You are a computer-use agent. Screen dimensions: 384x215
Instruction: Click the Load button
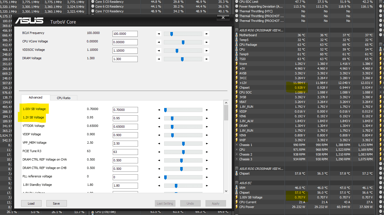31,203
